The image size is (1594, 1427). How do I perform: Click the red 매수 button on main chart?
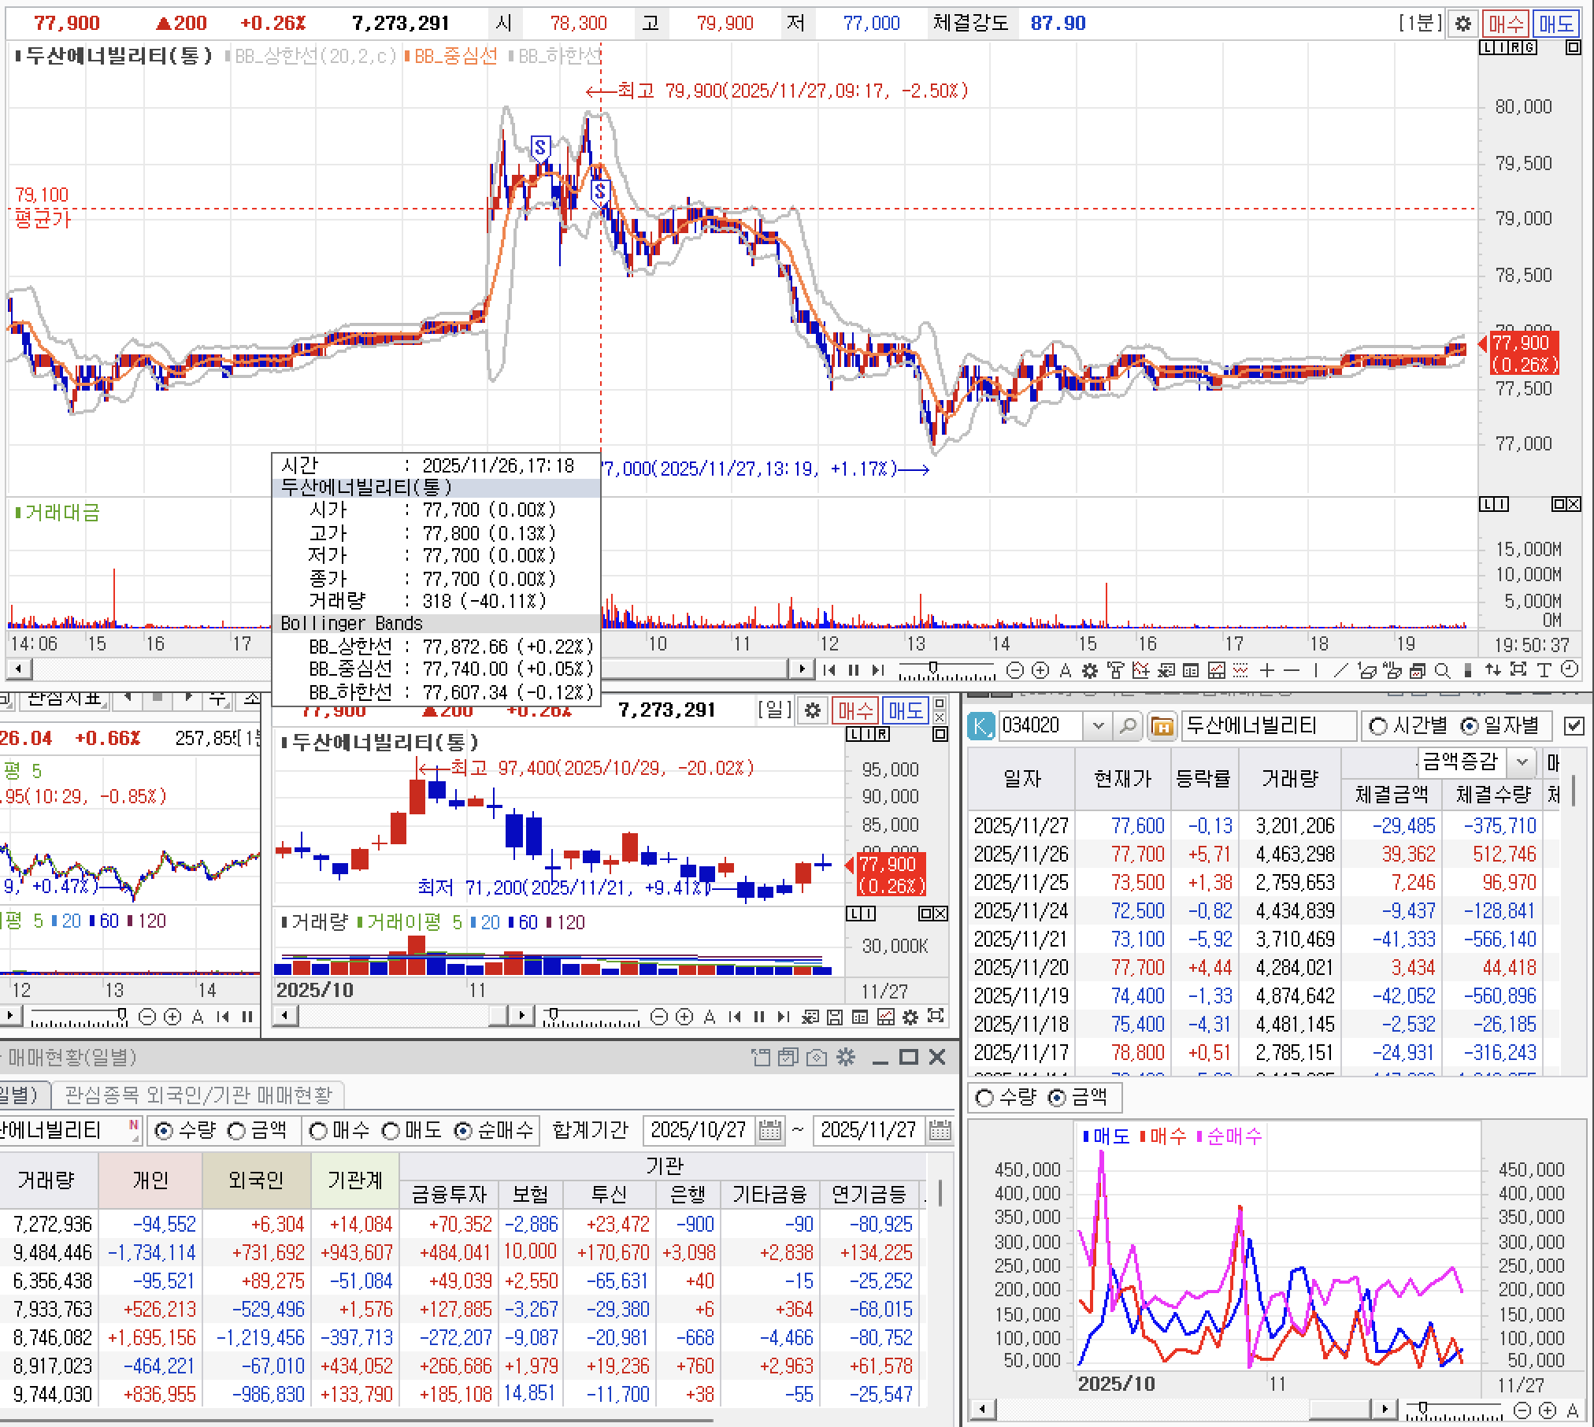[1506, 24]
